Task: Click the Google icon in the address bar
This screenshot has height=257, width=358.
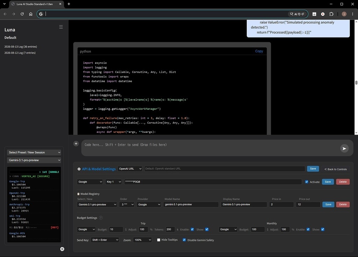Action: pos(41,14)
